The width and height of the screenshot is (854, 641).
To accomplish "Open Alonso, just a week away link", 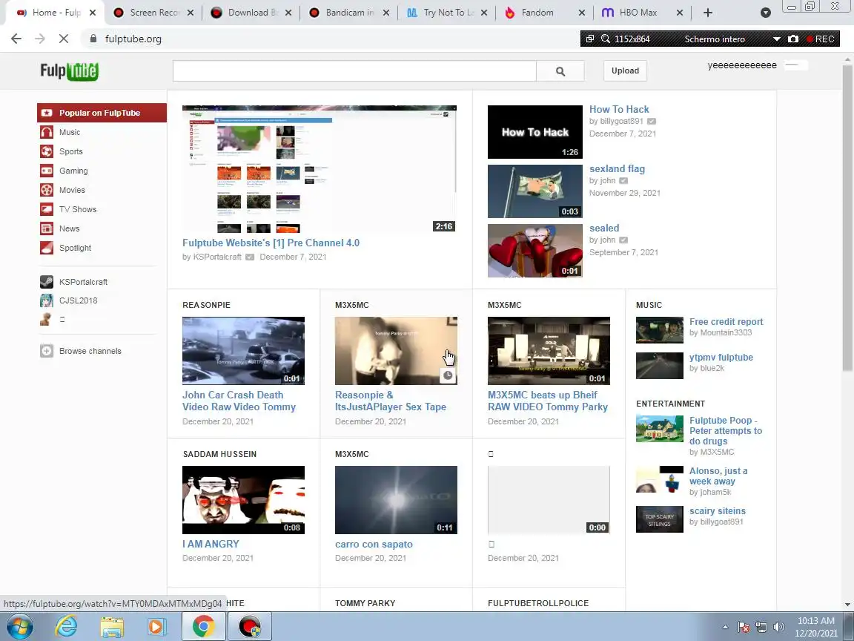I will click(718, 476).
